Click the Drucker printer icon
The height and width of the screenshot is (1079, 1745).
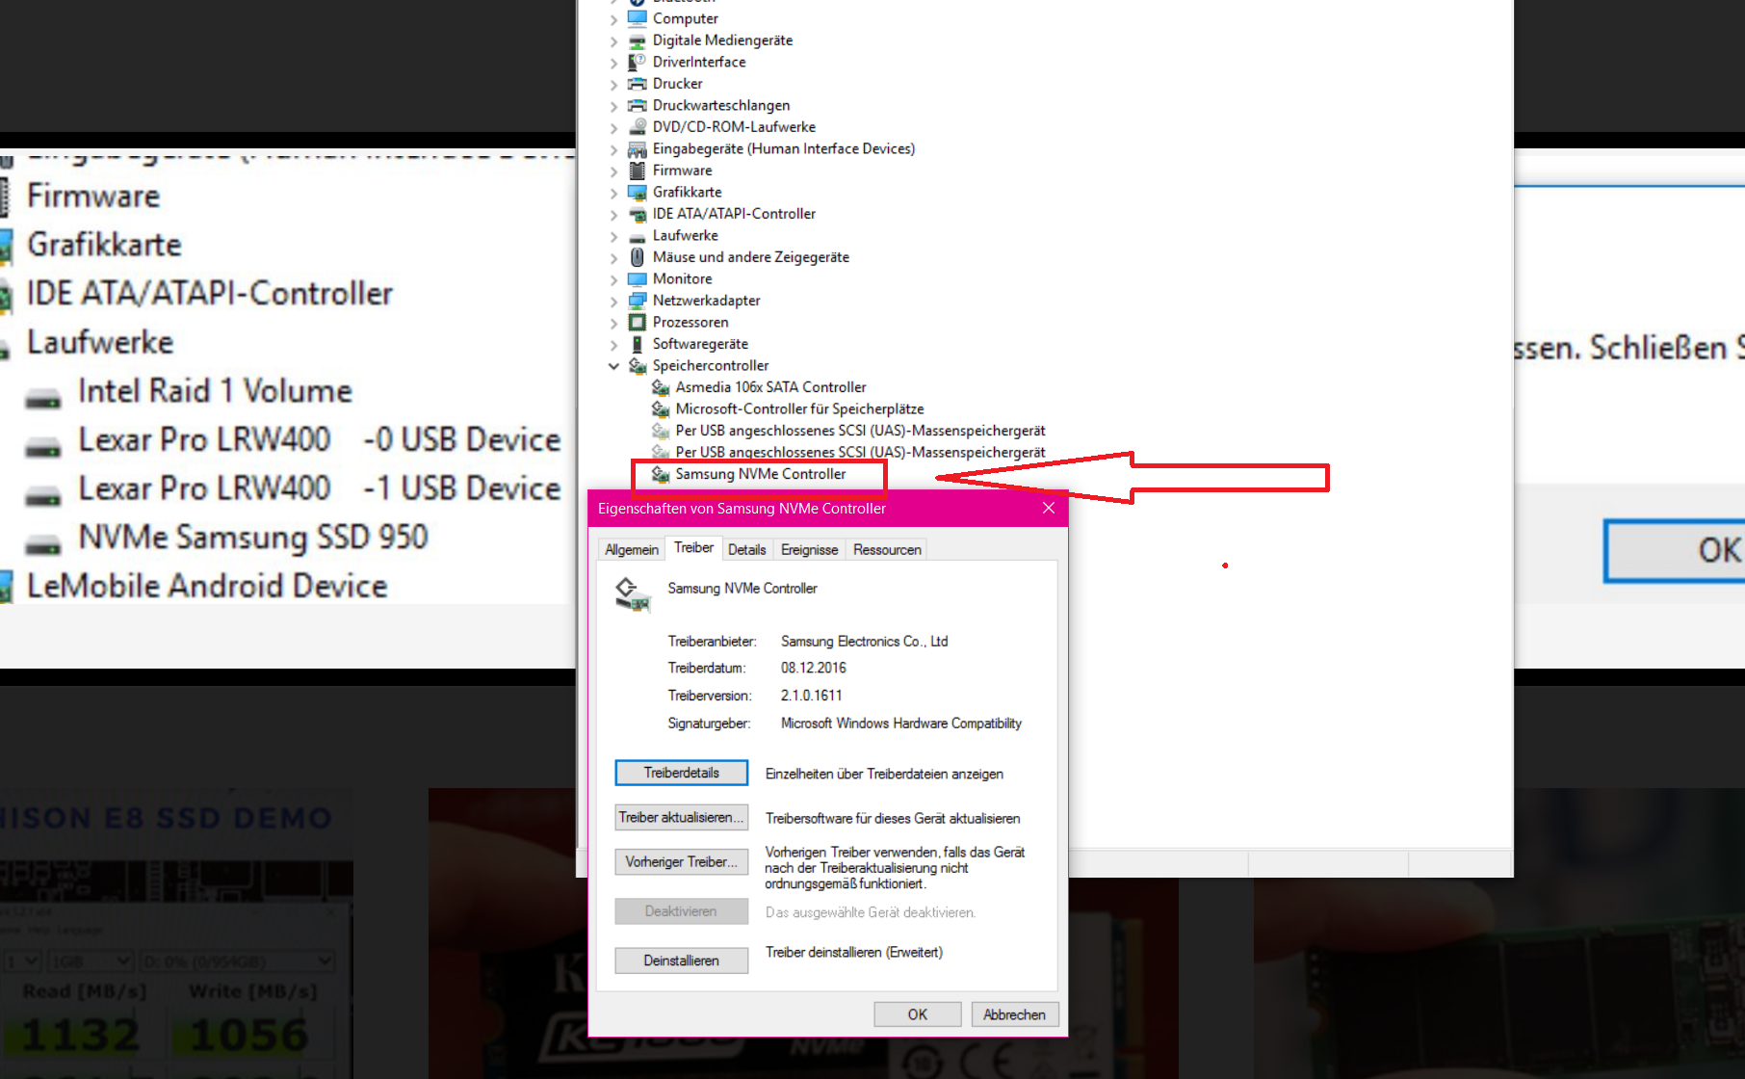pos(637,84)
